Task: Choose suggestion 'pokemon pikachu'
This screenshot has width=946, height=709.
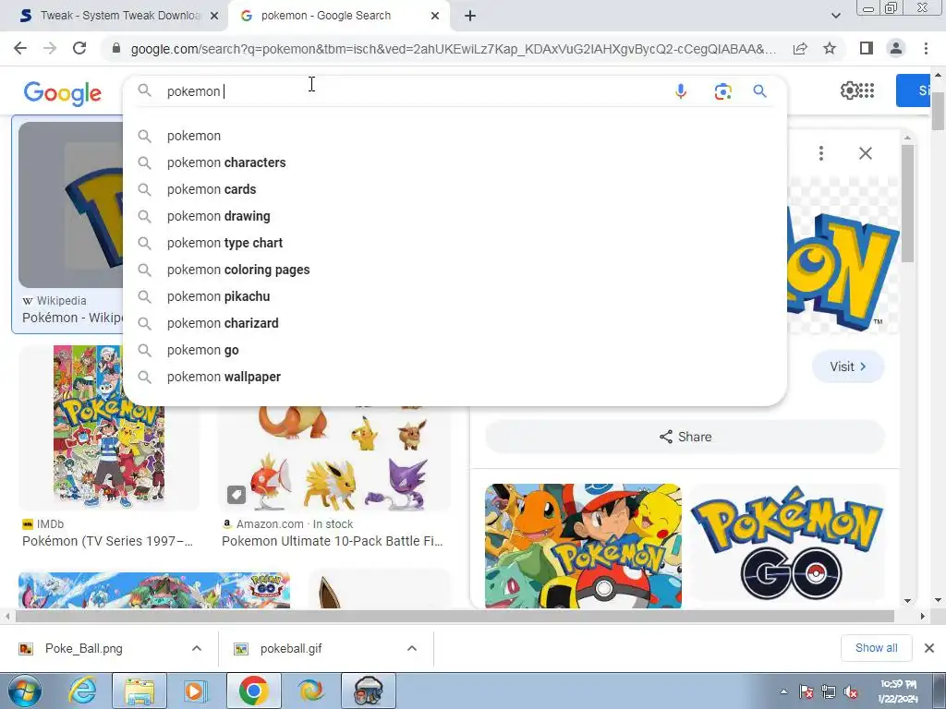Action: 455,296
